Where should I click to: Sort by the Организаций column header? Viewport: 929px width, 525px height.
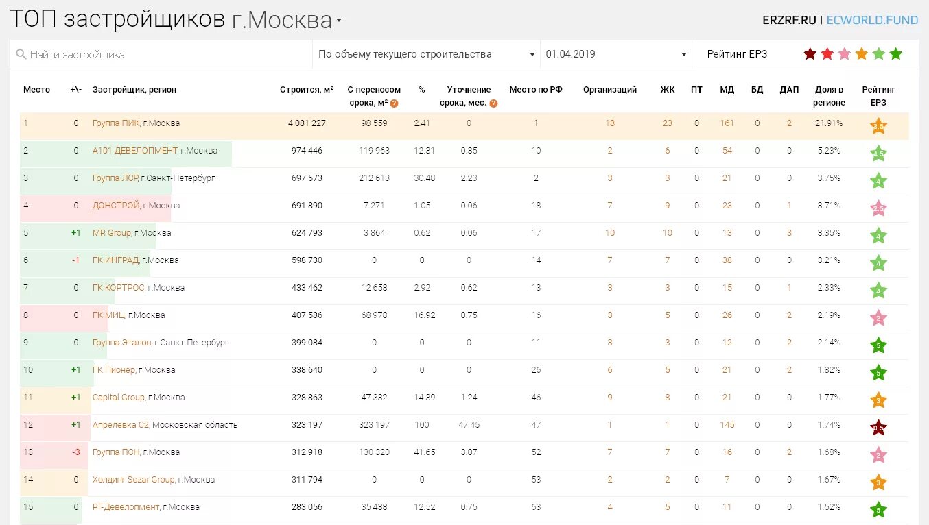(610, 90)
